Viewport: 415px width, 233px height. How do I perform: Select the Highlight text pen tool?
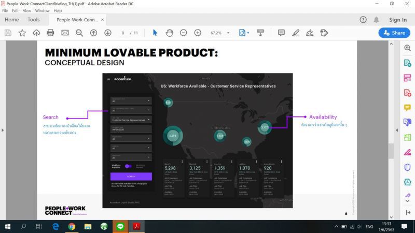pyautogui.click(x=296, y=33)
